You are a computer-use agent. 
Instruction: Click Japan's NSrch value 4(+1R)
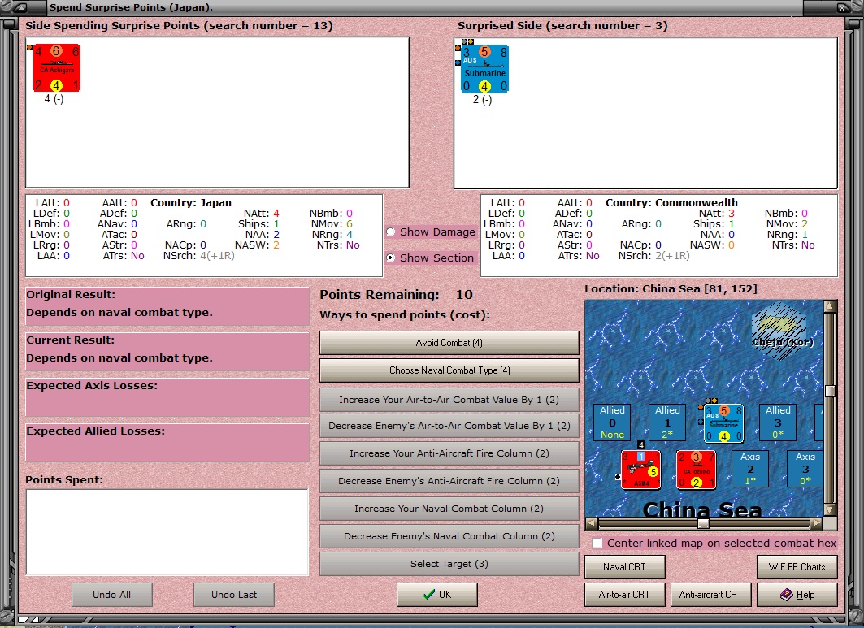click(x=216, y=256)
